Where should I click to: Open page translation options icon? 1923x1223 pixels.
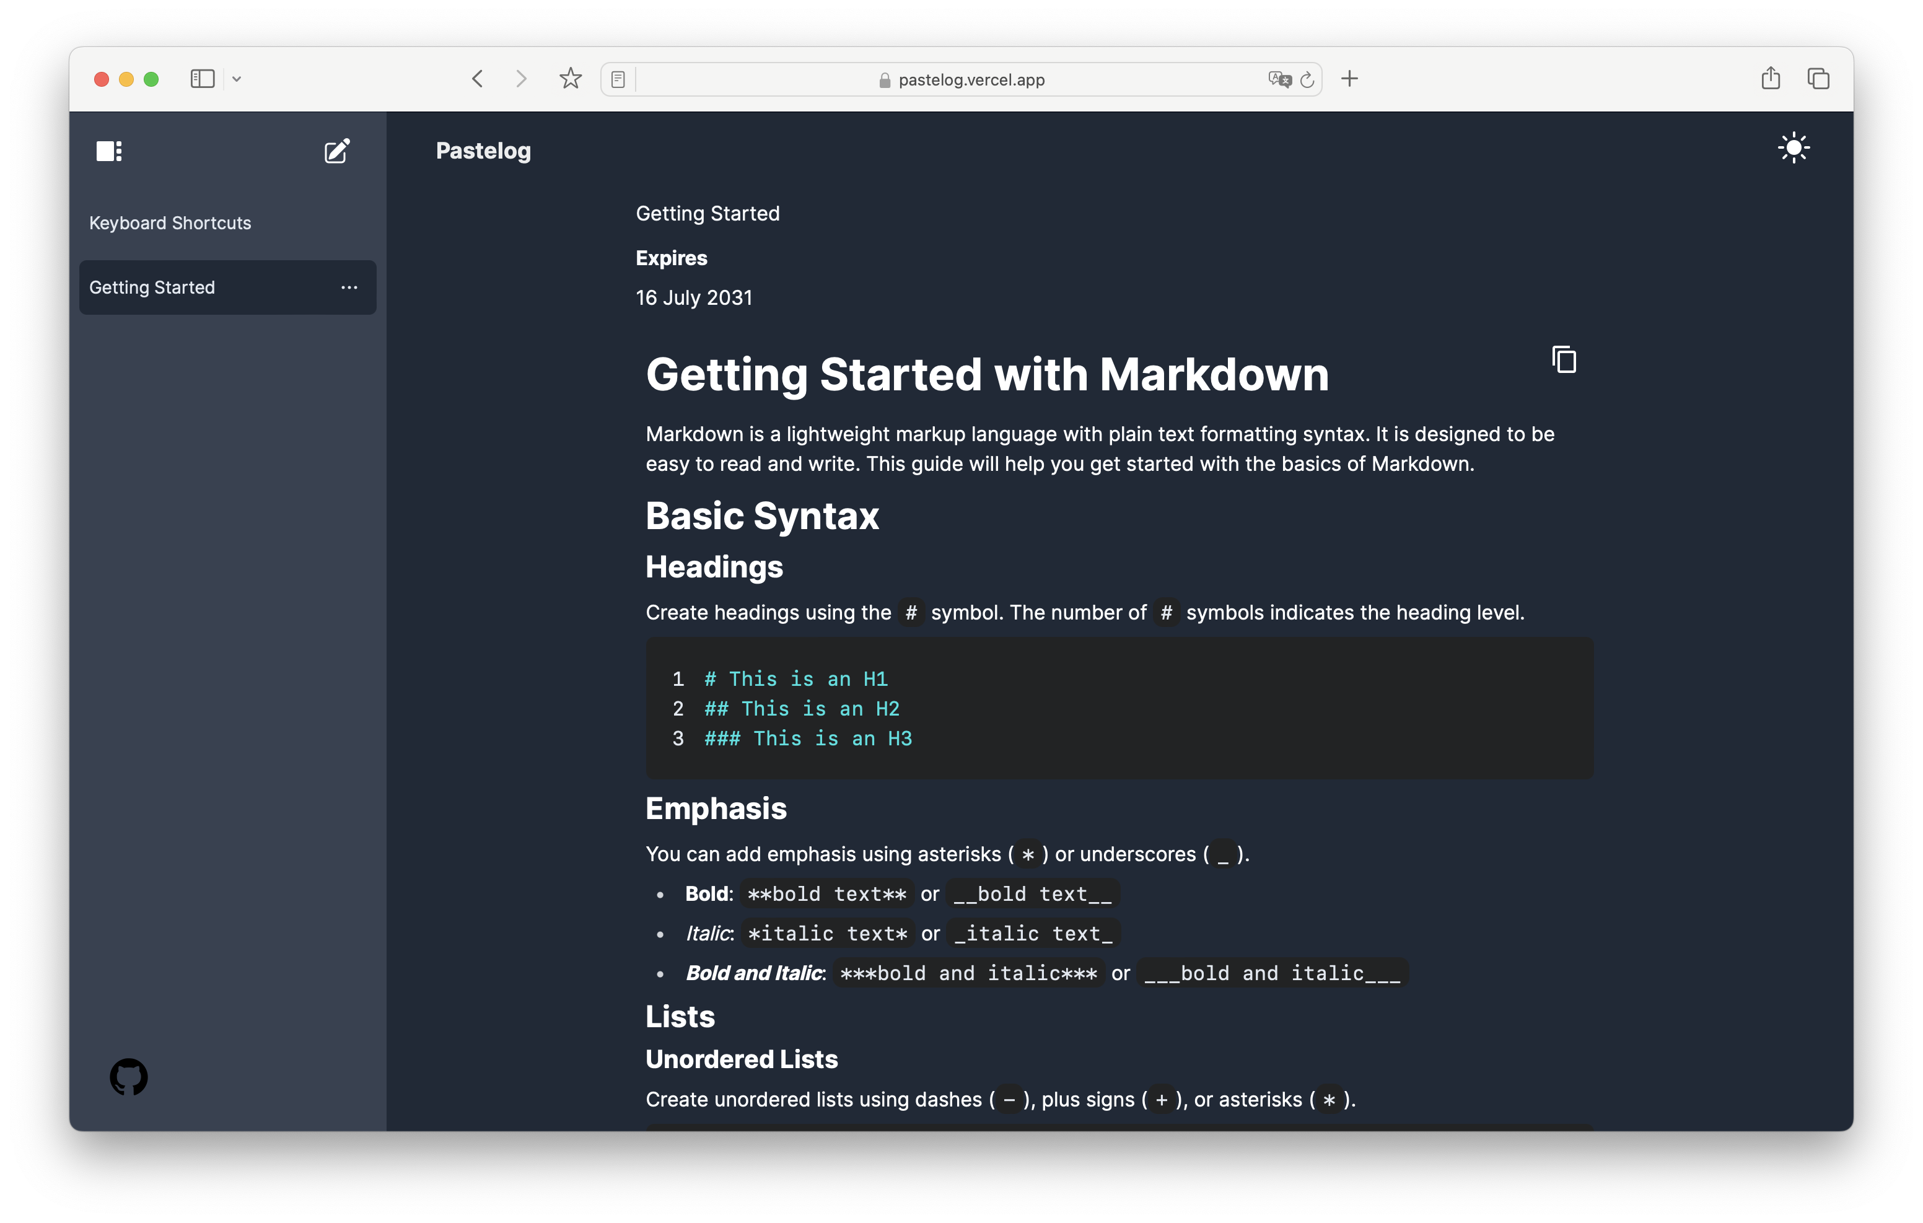(x=1279, y=80)
